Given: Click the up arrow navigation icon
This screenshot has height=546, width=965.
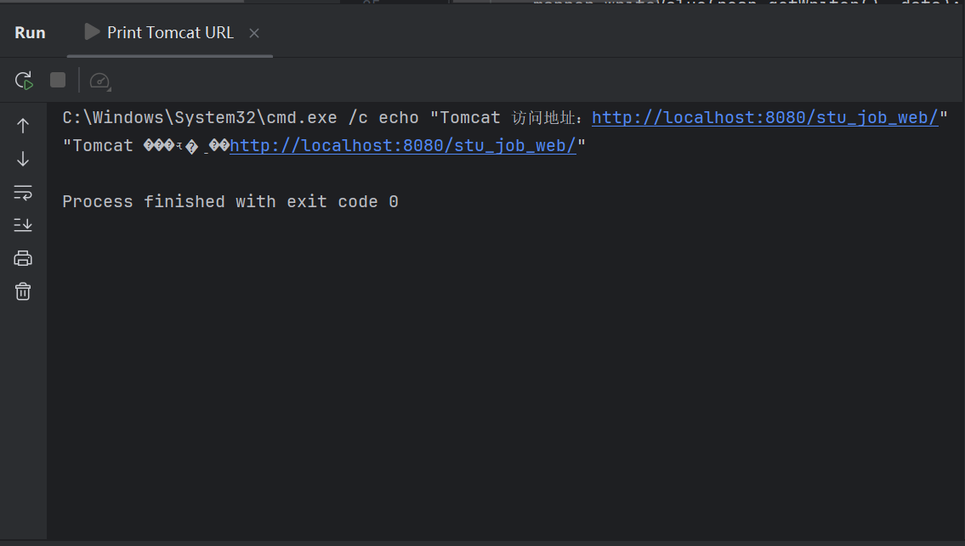Looking at the screenshot, I should (x=23, y=125).
